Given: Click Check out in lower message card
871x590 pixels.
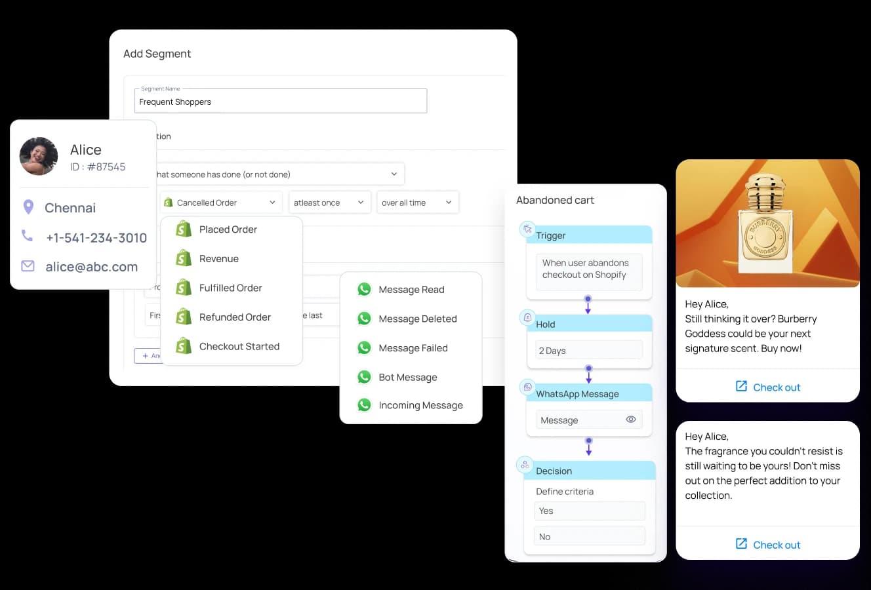Looking at the screenshot, I should click(x=768, y=544).
